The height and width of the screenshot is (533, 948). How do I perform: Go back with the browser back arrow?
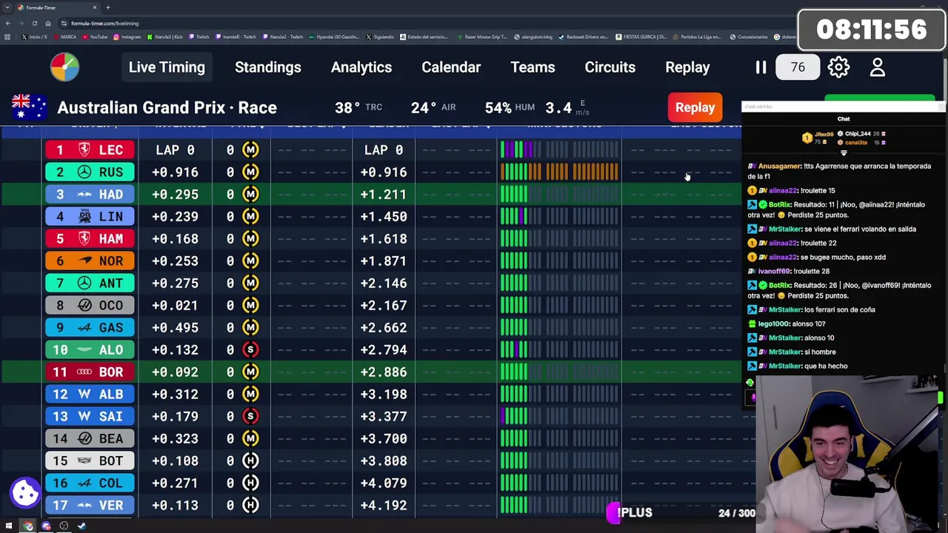[x=7, y=23]
